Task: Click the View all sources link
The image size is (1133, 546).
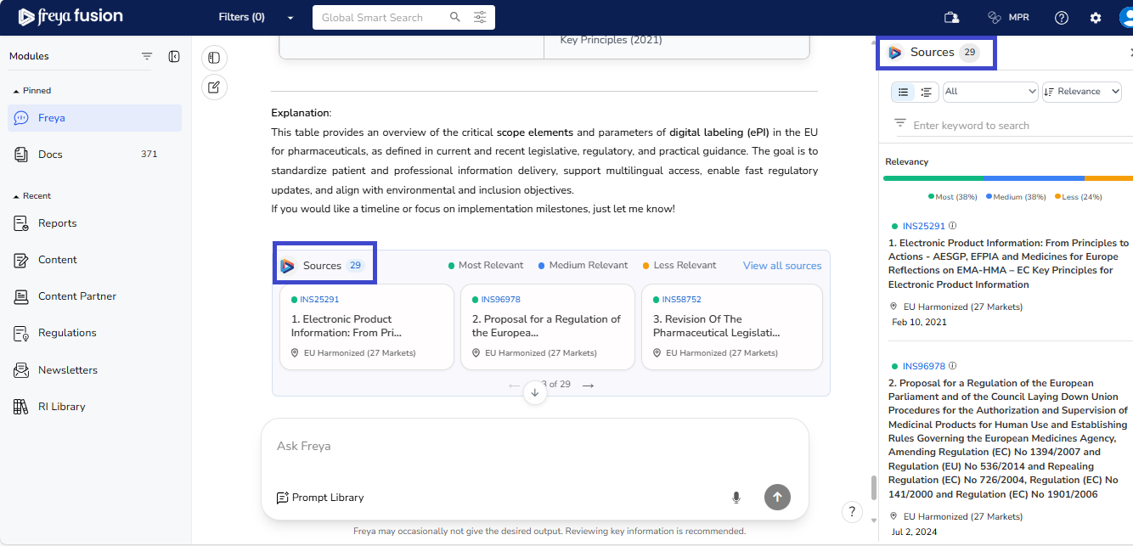Action: coord(781,266)
